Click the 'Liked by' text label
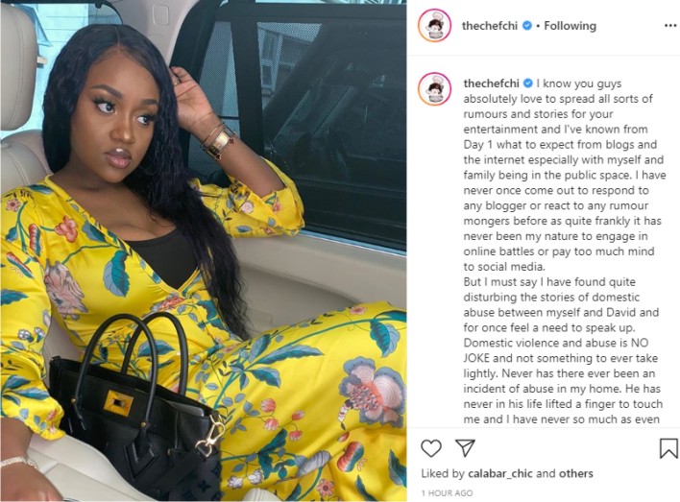 click(x=443, y=473)
